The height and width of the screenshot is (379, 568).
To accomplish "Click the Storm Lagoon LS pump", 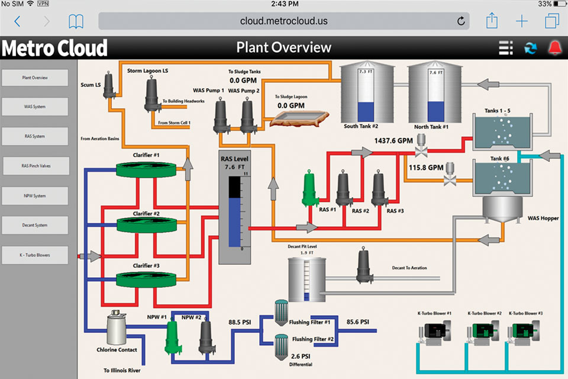I will tap(151, 94).
